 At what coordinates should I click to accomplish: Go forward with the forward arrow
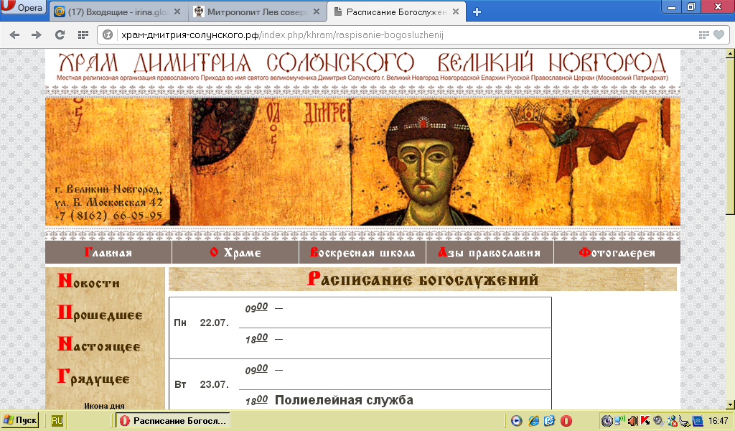pyautogui.click(x=36, y=34)
